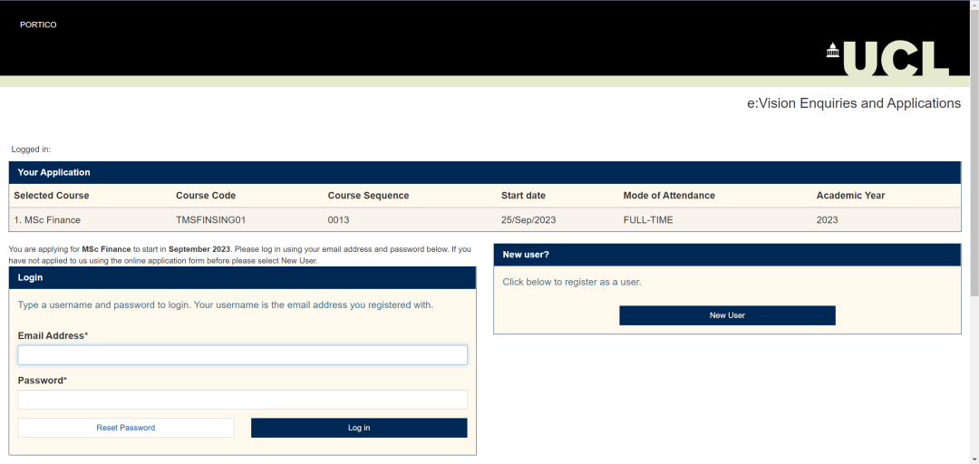Focus the Email Address input field
This screenshot has width=979, height=464.
tap(242, 355)
